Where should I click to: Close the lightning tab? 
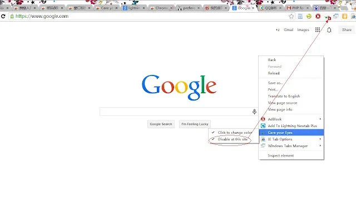144,8
